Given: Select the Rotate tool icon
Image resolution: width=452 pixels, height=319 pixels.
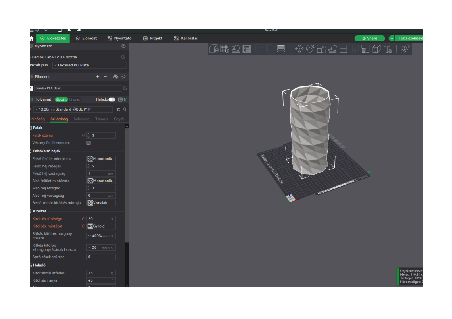Looking at the screenshot, I should click(x=310, y=49).
